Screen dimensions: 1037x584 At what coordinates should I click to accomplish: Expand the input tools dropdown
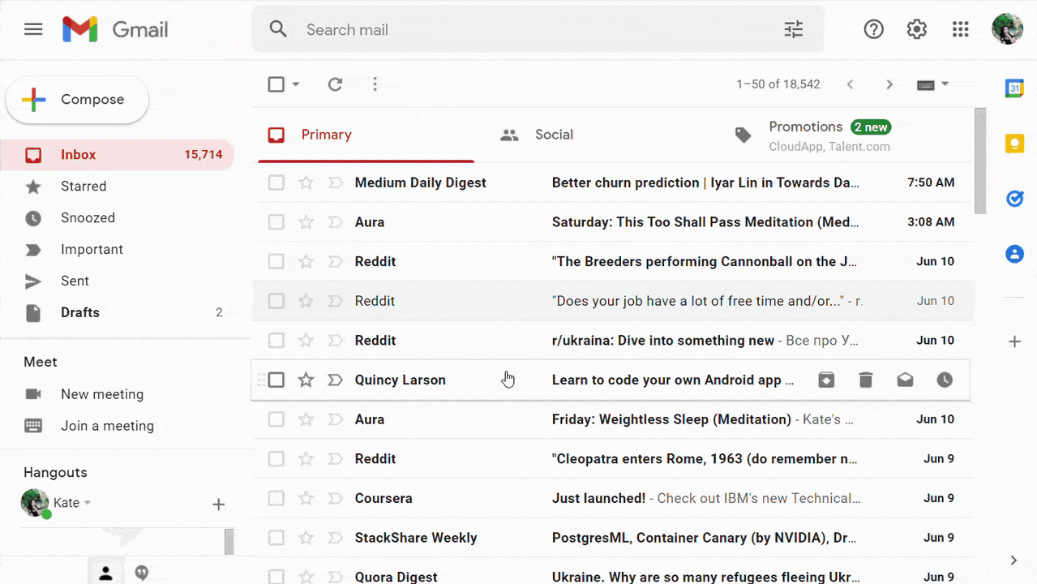[945, 84]
